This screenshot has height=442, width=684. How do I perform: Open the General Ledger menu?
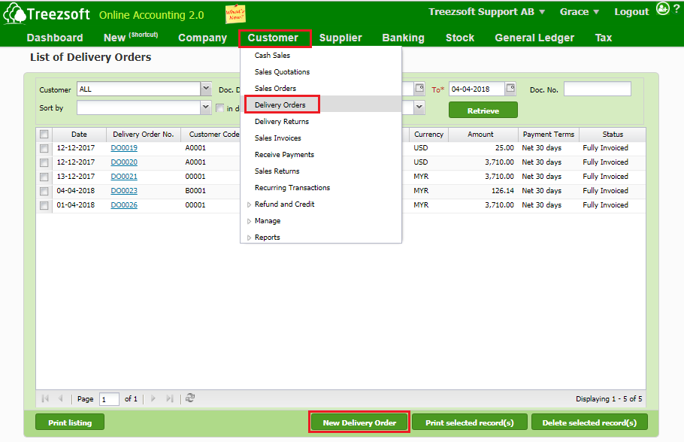pyautogui.click(x=534, y=38)
